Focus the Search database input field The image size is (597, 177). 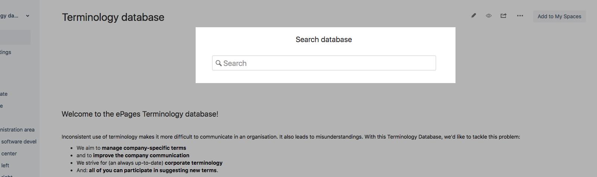(324, 63)
